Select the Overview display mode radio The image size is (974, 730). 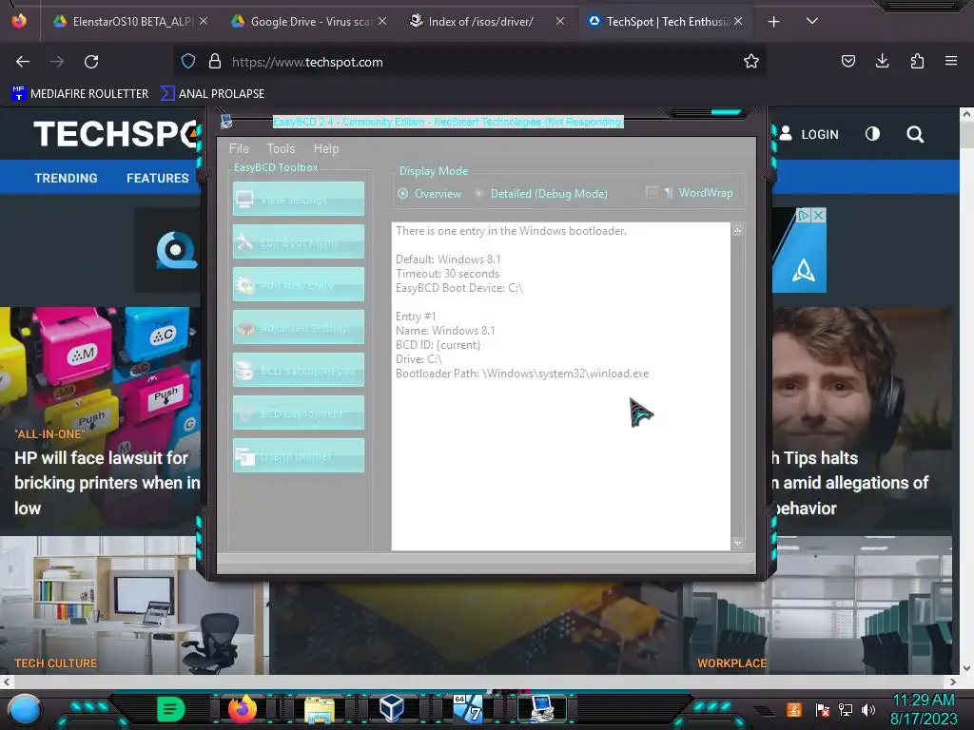403,194
